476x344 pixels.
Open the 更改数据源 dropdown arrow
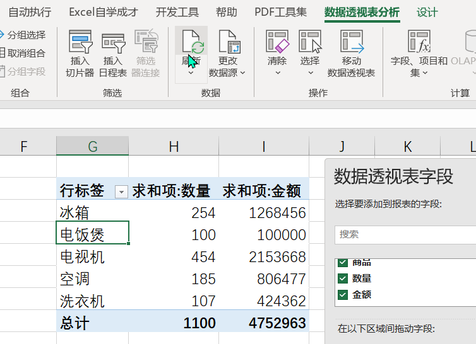point(242,72)
